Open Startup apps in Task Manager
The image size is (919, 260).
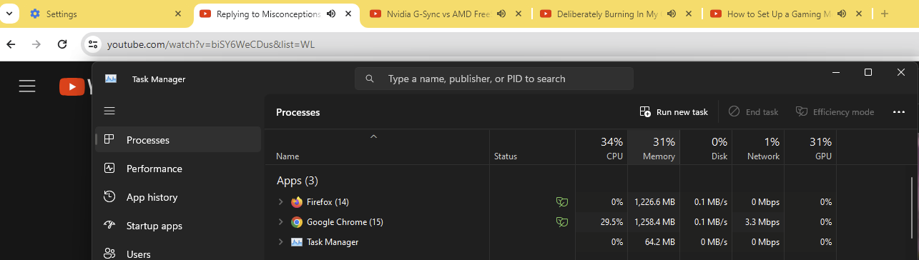(x=178, y=226)
